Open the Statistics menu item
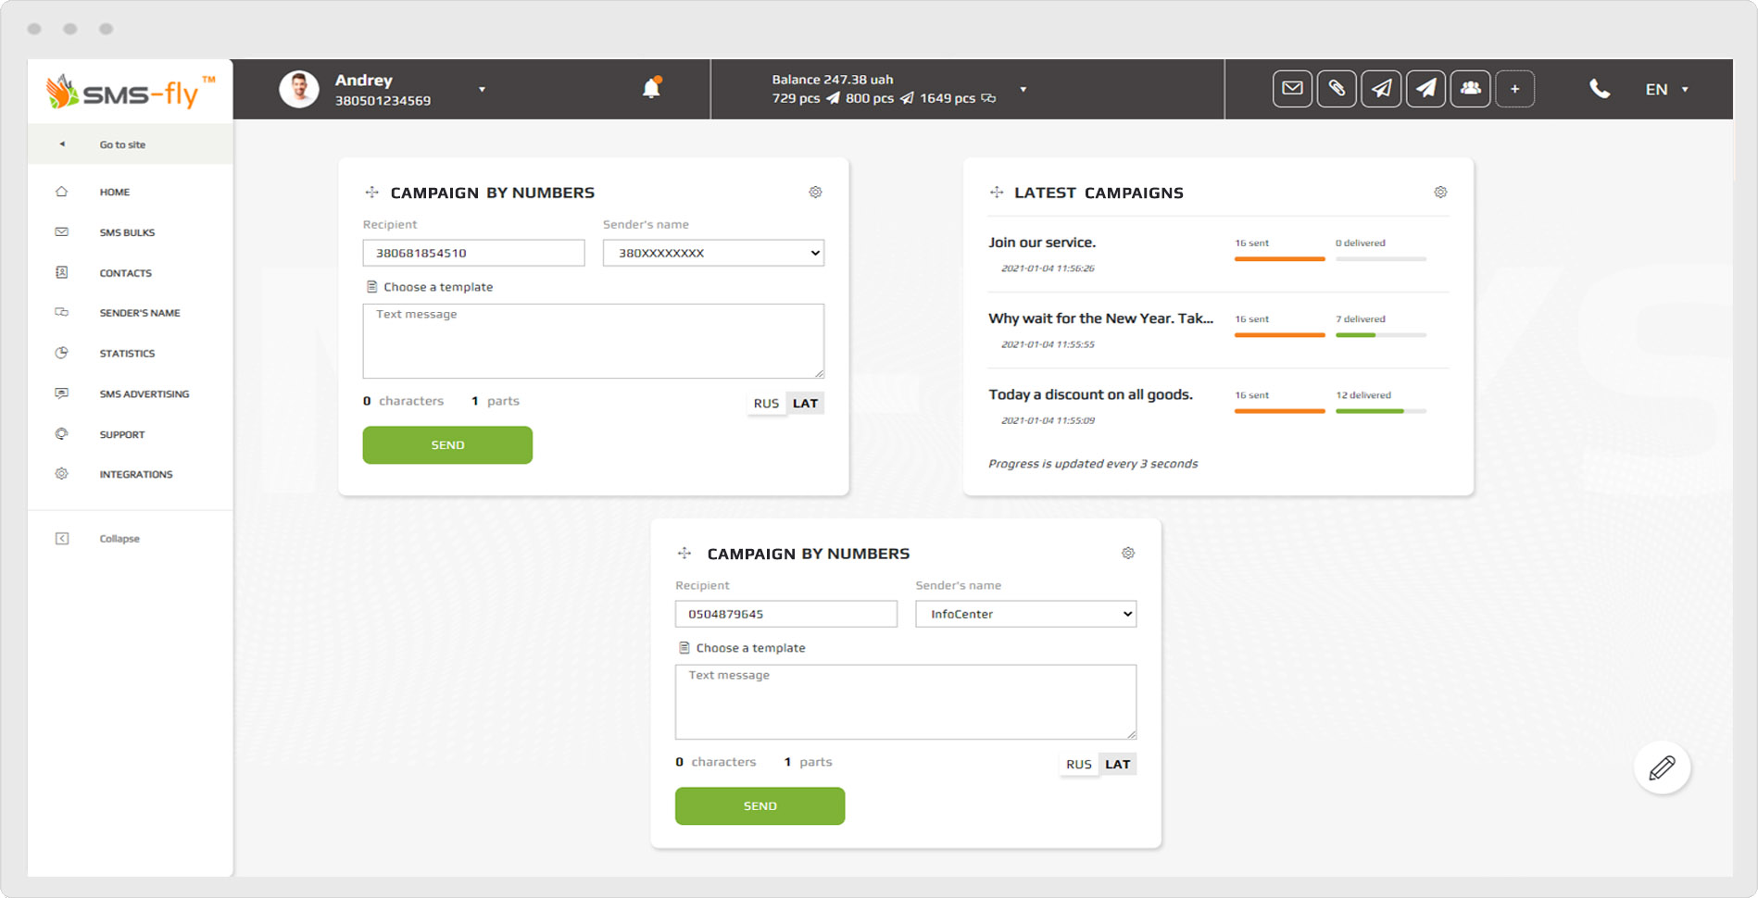Image resolution: width=1758 pixels, height=898 pixels. point(127,354)
